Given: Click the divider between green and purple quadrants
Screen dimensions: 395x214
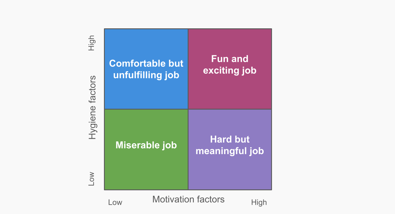Looking at the screenshot, I should (x=188, y=150).
